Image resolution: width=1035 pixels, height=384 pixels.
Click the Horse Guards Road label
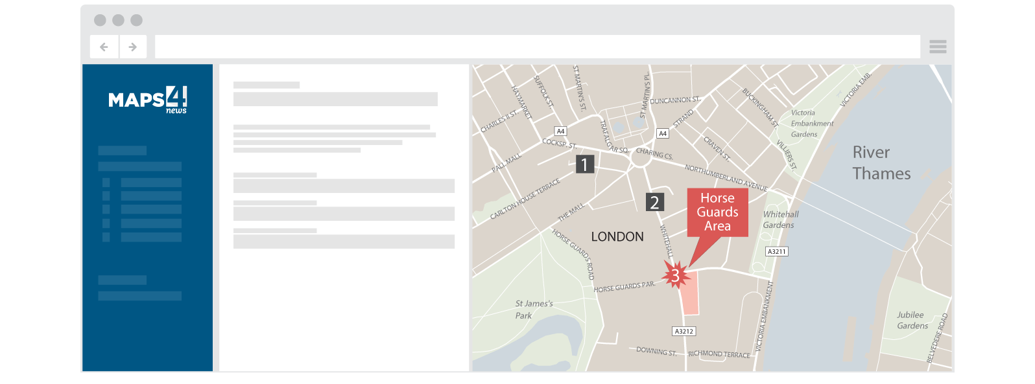573,254
